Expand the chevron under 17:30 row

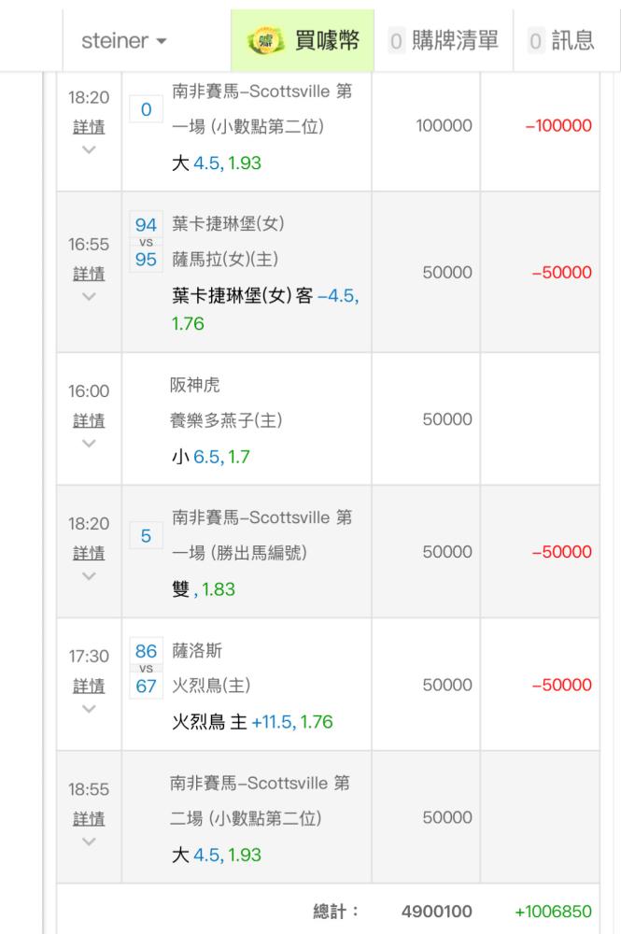(89, 709)
